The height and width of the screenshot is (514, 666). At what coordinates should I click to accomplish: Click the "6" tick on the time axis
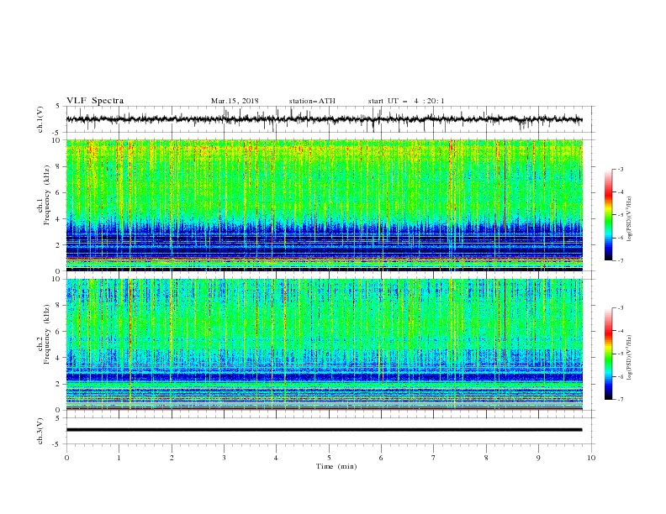(381, 458)
